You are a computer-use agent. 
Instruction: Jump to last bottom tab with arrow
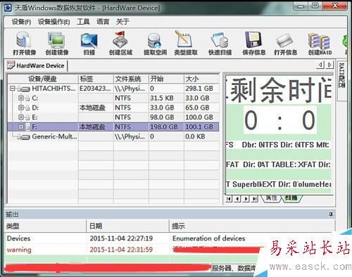click(x=255, y=199)
